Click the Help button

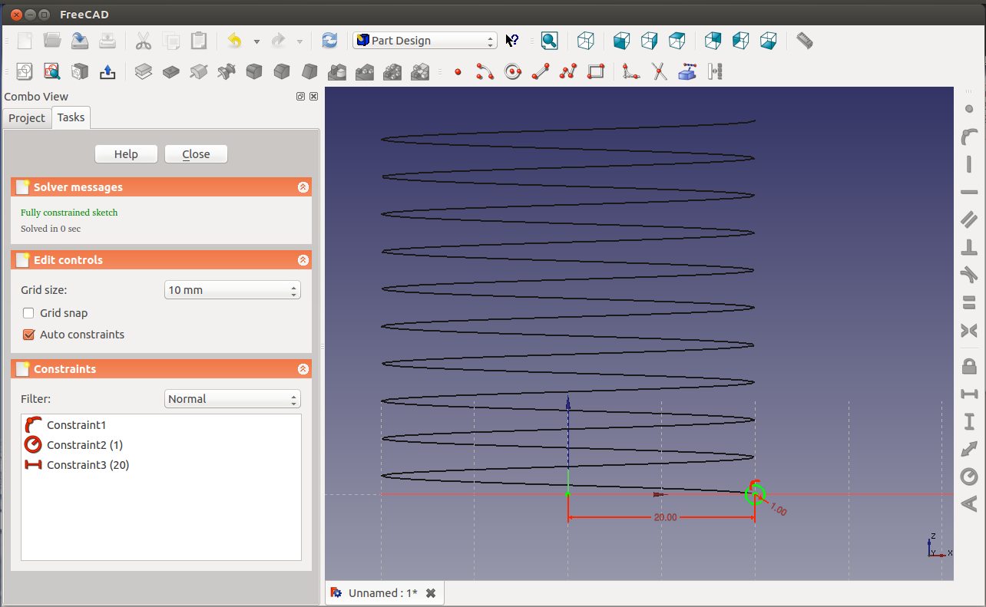coord(126,154)
